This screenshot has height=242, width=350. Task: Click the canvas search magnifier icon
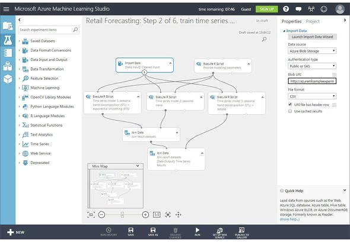pos(265,40)
